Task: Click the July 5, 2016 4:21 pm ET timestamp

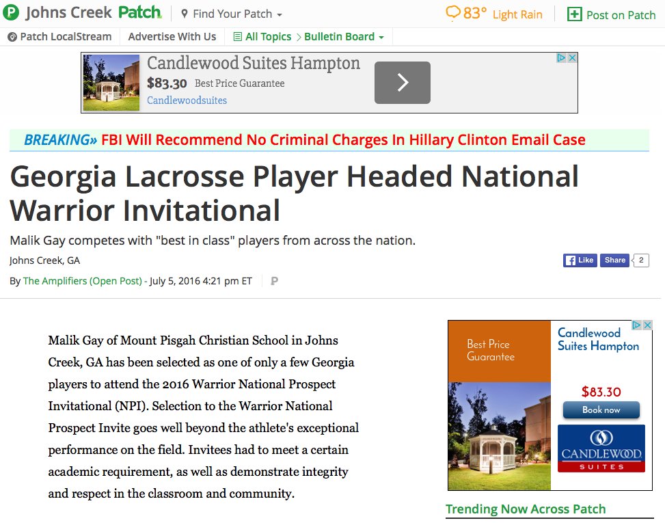Action: [x=201, y=281]
